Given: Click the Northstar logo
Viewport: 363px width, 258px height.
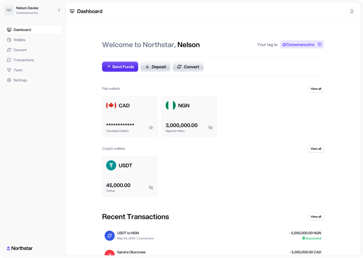Looking at the screenshot, I should (x=20, y=248).
